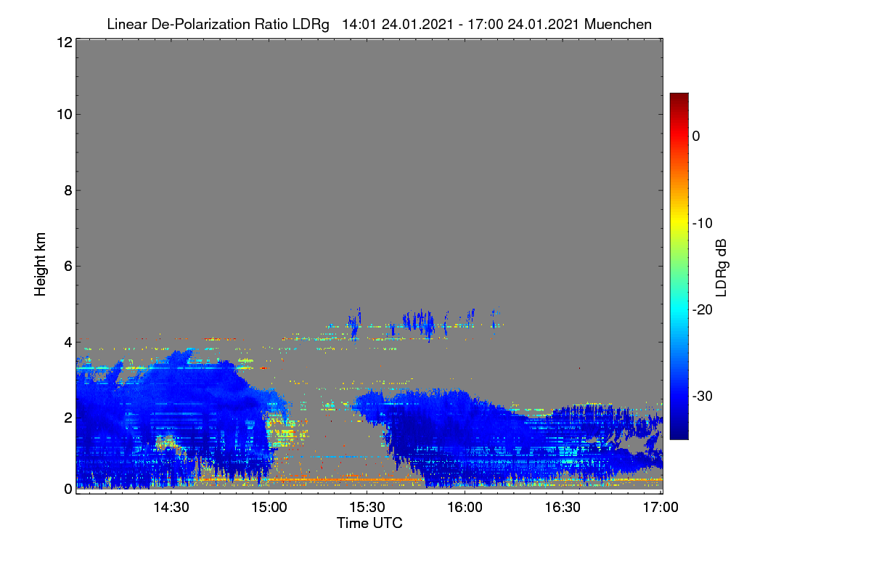Click the -20 colorbar tick label

pyautogui.click(x=704, y=310)
